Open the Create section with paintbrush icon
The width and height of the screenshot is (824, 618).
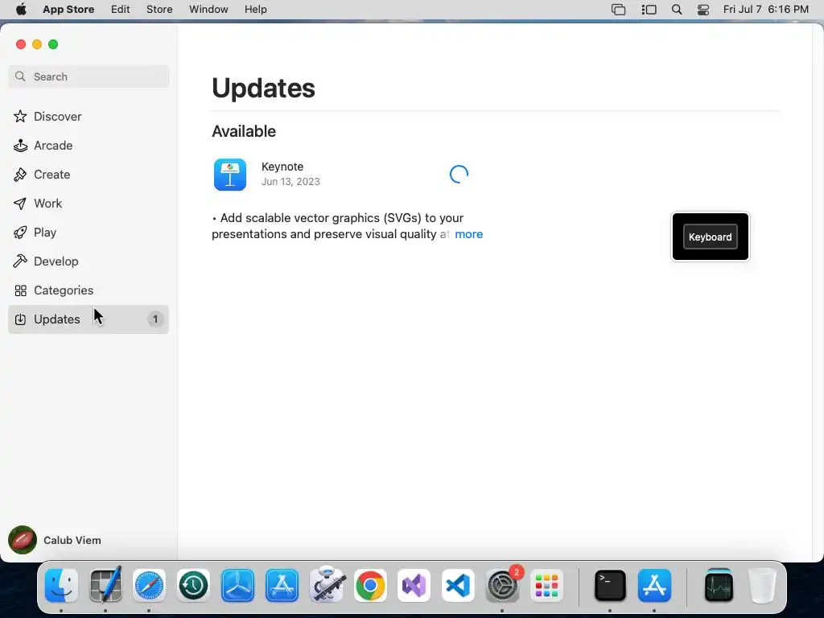click(x=89, y=174)
